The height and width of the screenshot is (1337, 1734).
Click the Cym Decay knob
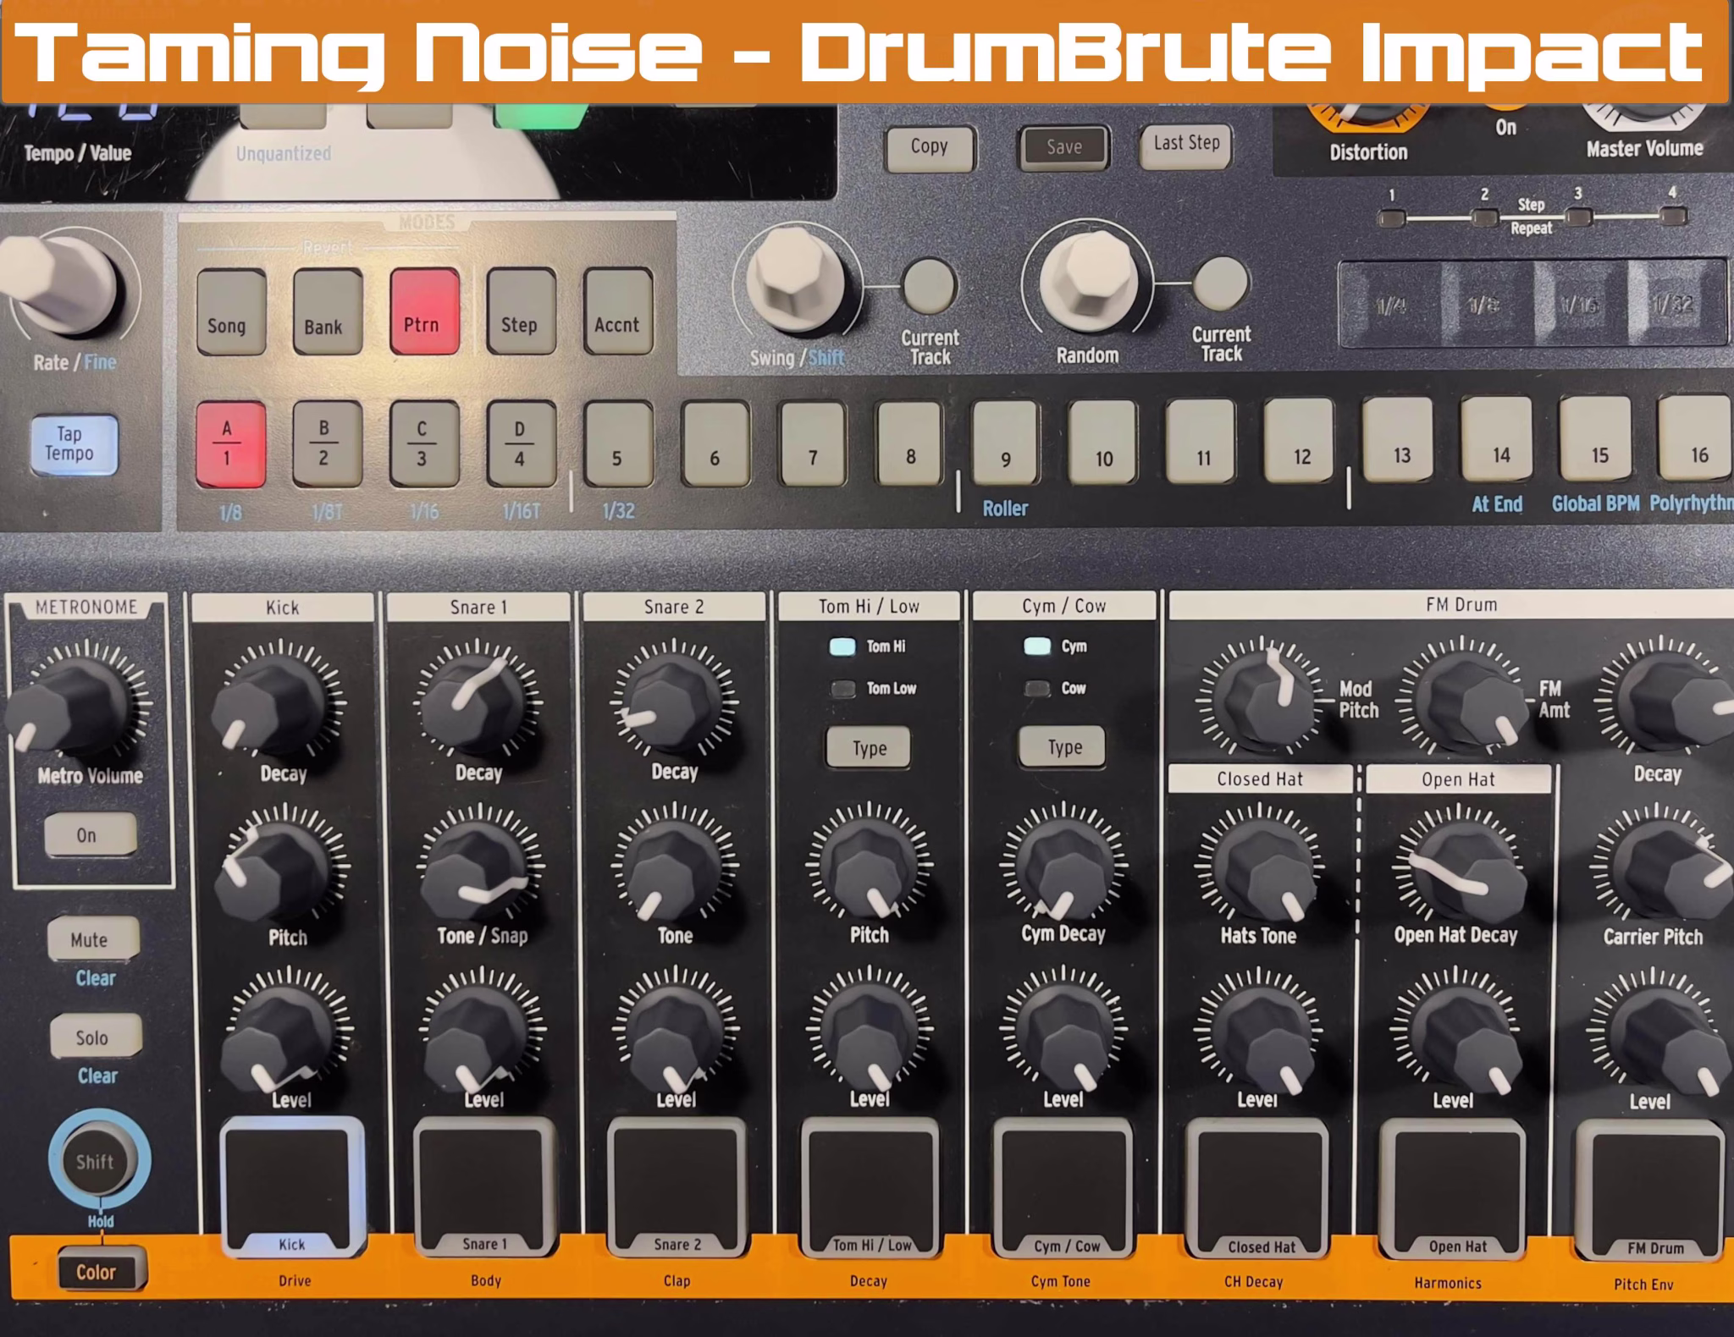pos(1065,870)
